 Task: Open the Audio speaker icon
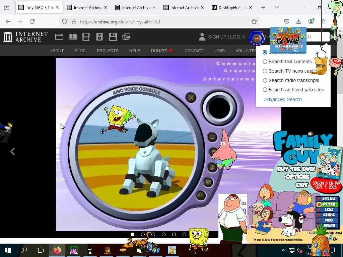click(x=99, y=37)
